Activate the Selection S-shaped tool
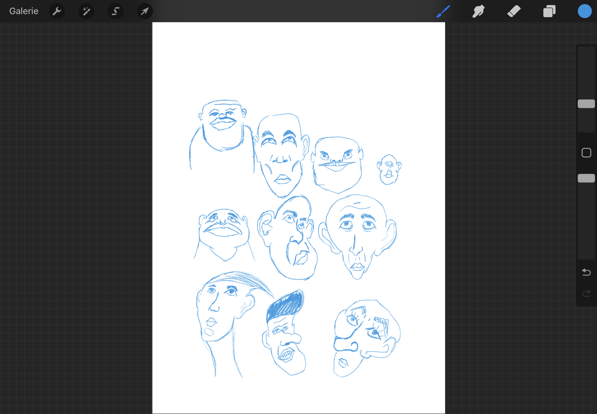The image size is (597, 414). coord(115,11)
